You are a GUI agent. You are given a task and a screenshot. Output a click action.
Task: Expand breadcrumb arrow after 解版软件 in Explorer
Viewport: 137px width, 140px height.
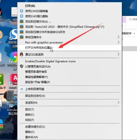(x=134, y=33)
